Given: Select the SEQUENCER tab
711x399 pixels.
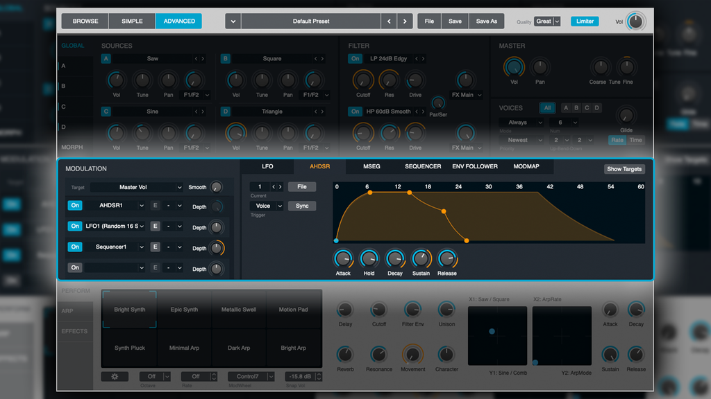Looking at the screenshot, I should (x=423, y=166).
